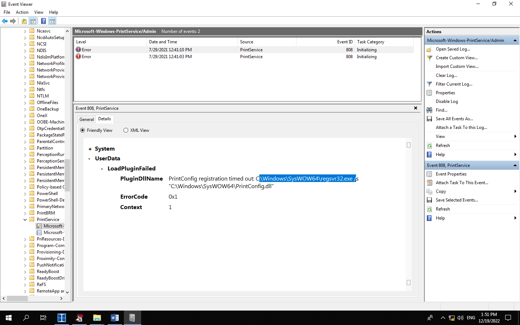Screen dimensions: 520x325
Task: Click the Event Properties icon
Action: [x=429, y=174]
